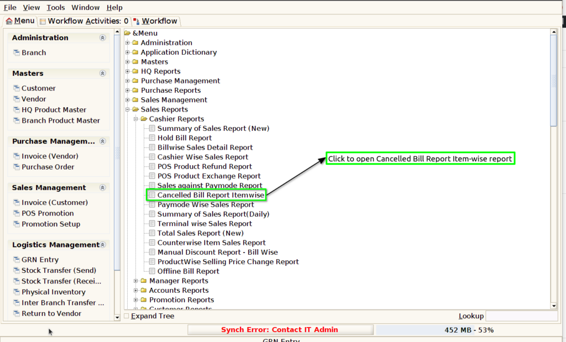This screenshot has width=566, height=342.
Task: Open Paymode Wise Sales Report
Action: (206, 204)
